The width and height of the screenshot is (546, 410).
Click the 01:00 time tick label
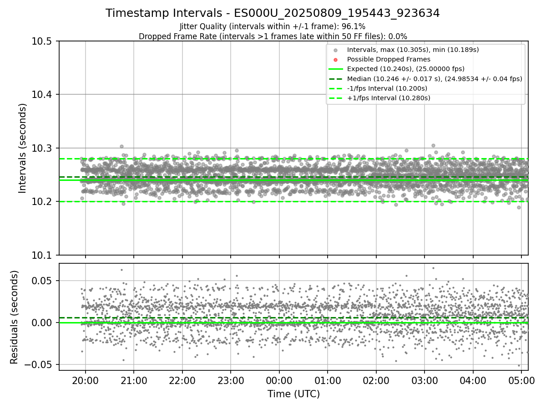tap(328, 380)
